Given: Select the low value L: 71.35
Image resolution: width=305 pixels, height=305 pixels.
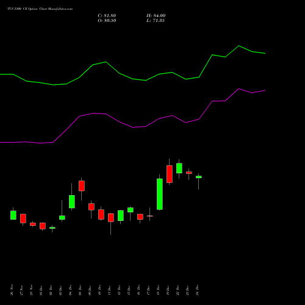Looking at the screenshot, I should tap(156, 21).
